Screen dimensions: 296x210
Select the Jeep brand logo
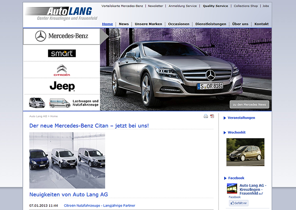pos(62,86)
